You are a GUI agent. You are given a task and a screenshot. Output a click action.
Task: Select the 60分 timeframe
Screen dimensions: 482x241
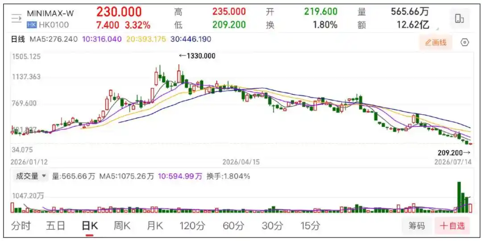(233, 226)
